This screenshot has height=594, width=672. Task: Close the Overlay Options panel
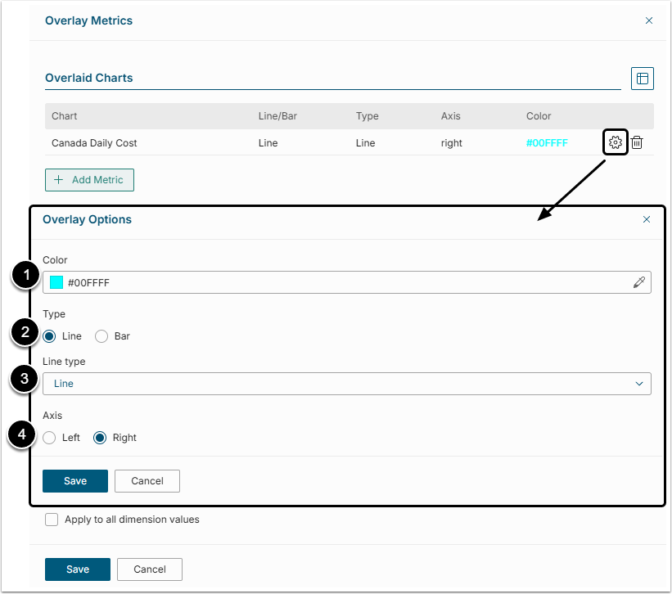coord(647,219)
